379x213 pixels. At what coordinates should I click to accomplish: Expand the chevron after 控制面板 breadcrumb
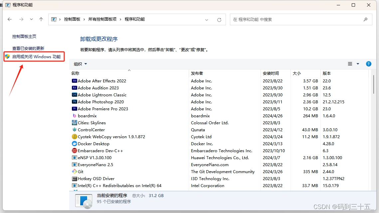84,19
